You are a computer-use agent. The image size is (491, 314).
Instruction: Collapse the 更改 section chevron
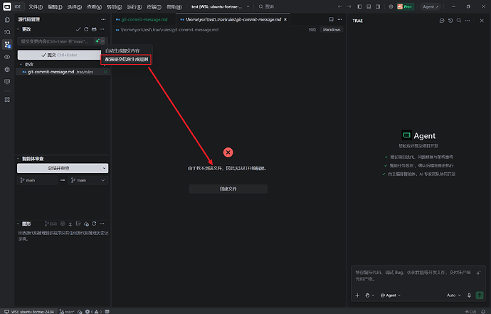tap(19, 29)
